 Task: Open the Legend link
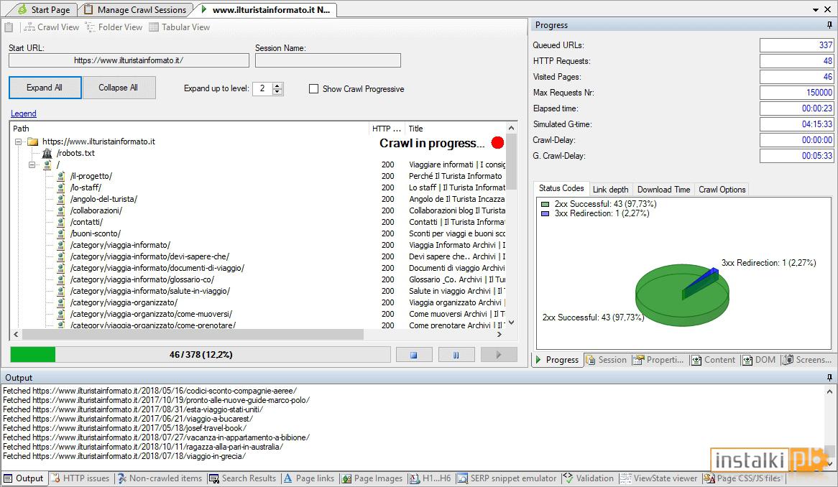24,113
